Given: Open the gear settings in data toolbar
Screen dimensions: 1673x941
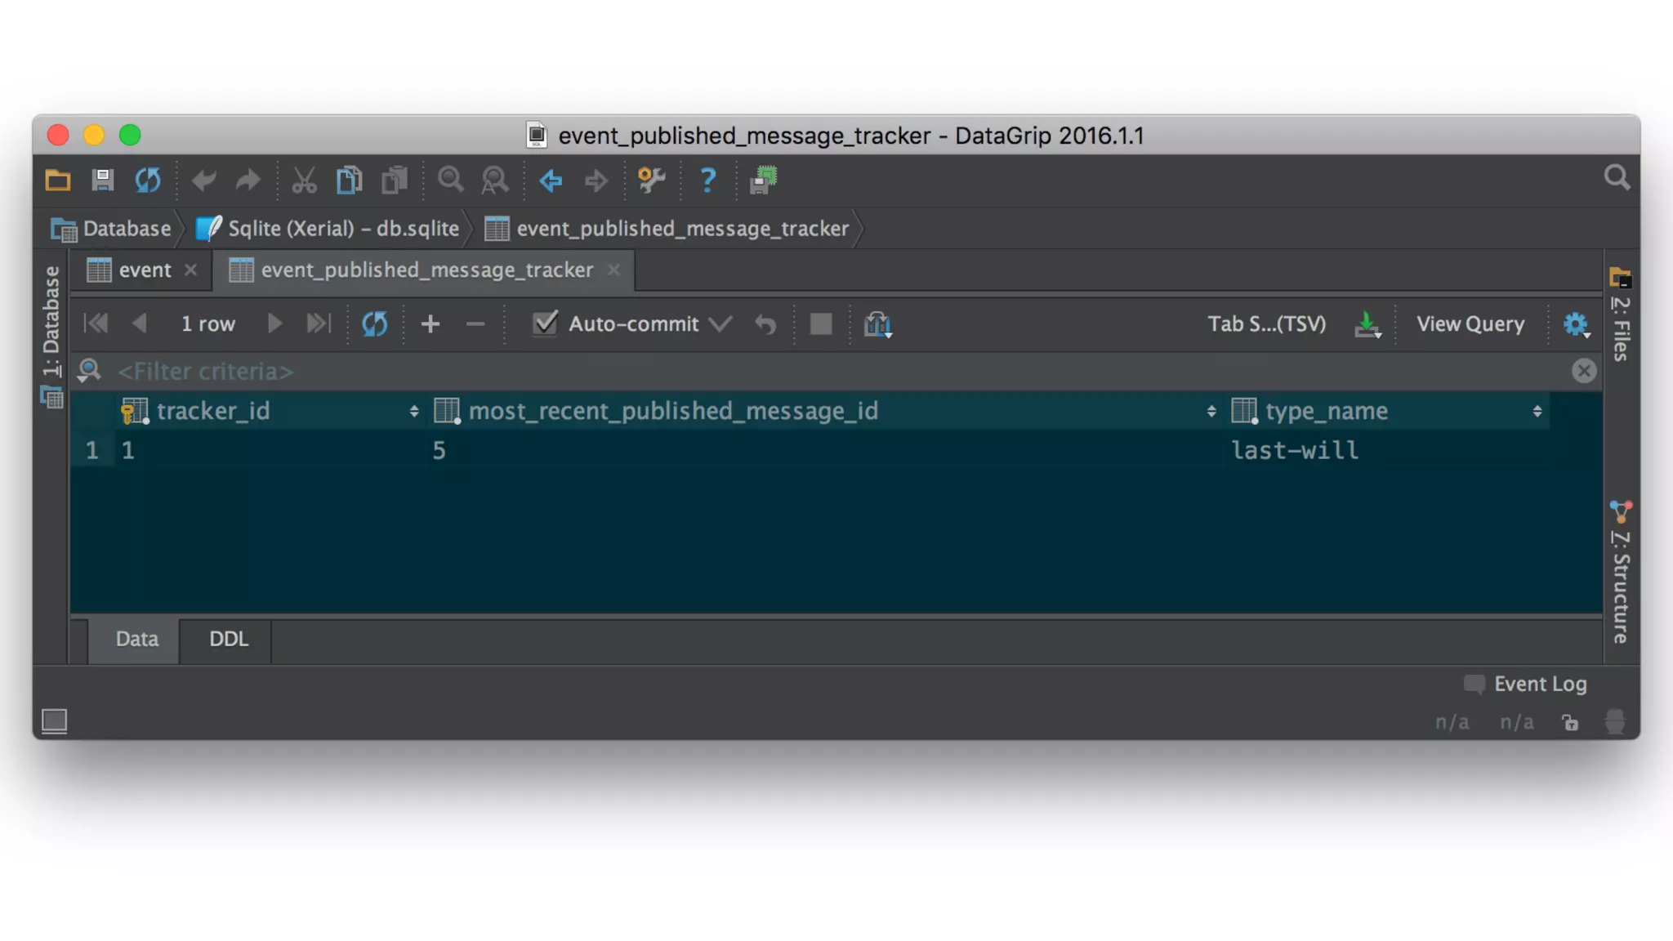Looking at the screenshot, I should pyautogui.click(x=1575, y=324).
